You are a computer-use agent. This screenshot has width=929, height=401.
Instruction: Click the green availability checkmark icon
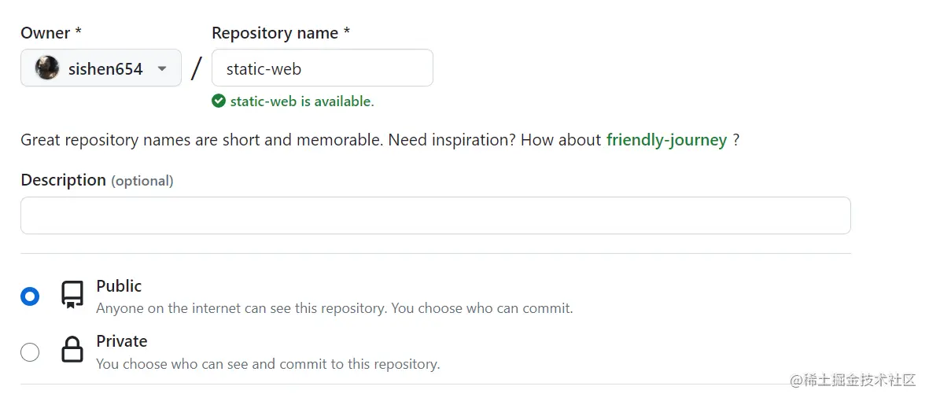(219, 101)
